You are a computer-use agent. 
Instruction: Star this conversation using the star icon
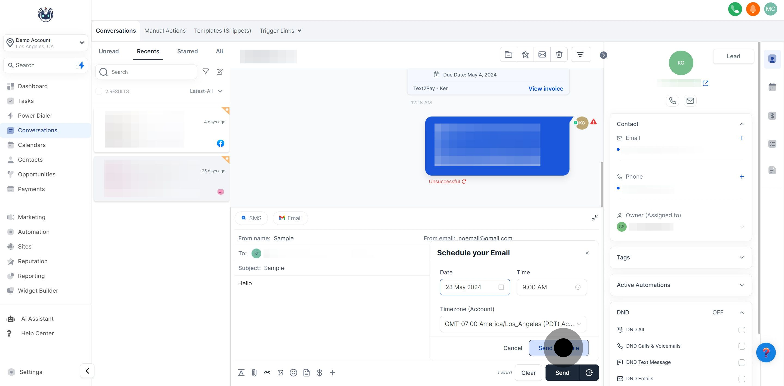tap(525, 54)
